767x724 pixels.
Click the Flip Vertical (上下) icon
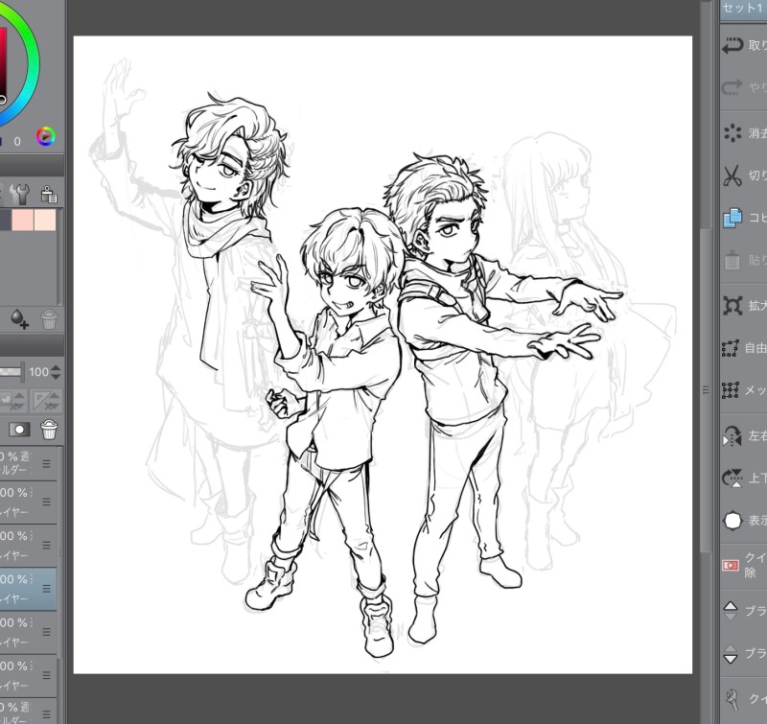coord(732,478)
